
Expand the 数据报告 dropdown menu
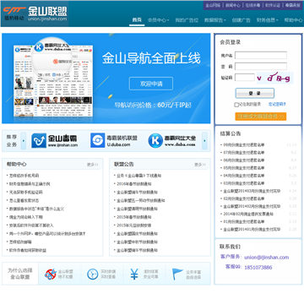pos(215,20)
